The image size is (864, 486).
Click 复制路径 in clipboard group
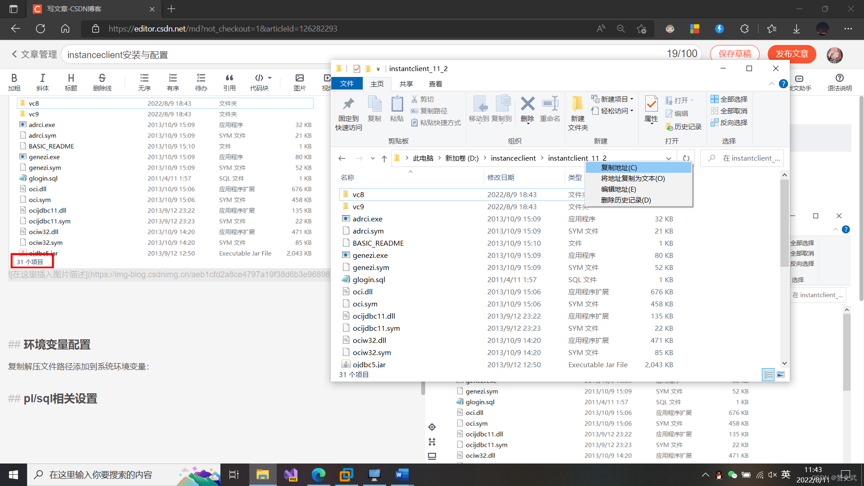click(x=429, y=111)
